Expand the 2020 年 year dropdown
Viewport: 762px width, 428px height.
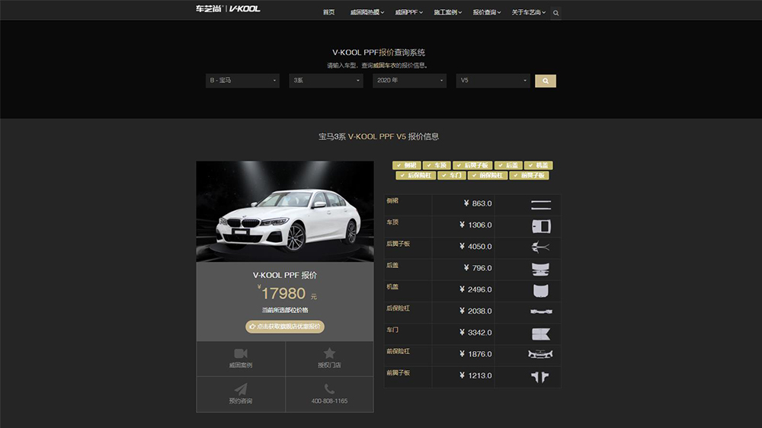pyautogui.click(x=409, y=81)
